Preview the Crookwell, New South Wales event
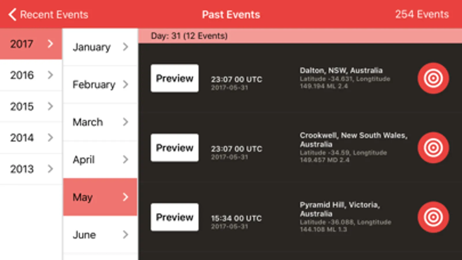Image resolution: width=462 pixels, height=260 pixels. [175, 148]
